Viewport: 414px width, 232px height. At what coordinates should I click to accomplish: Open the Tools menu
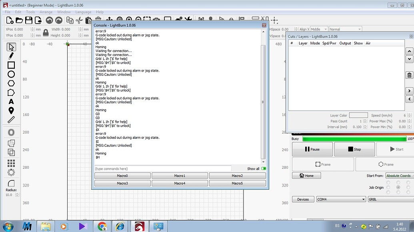[x=30, y=12]
